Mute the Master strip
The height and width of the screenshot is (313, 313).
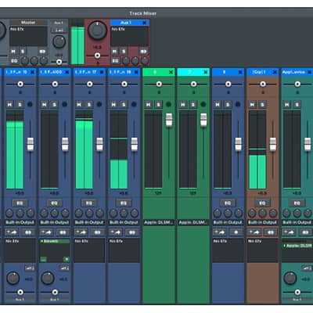click(x=13, y=52)
